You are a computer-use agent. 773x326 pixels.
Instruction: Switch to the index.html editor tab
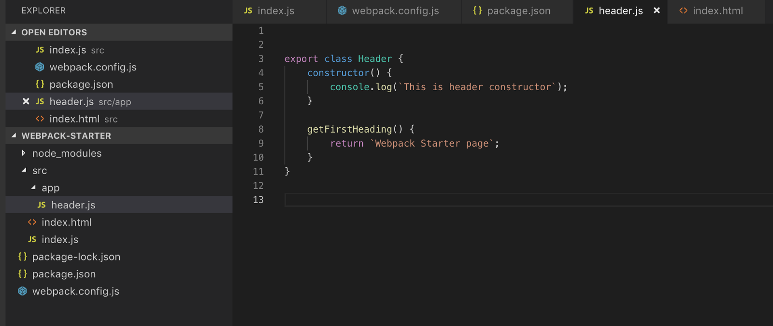[717, 11]
